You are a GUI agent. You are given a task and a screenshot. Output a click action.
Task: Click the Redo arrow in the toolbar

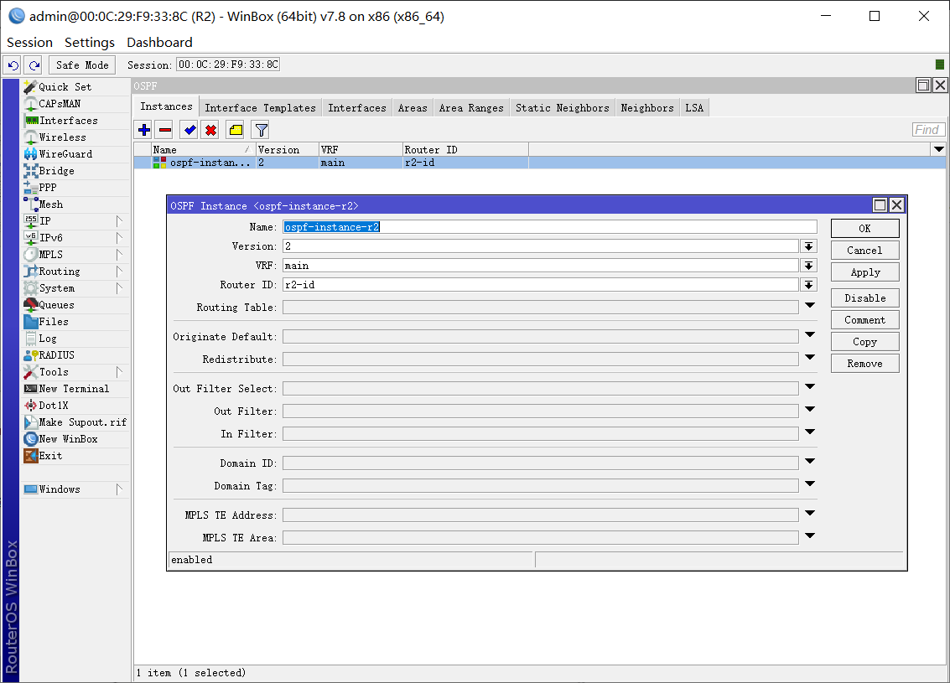point(34,65)
